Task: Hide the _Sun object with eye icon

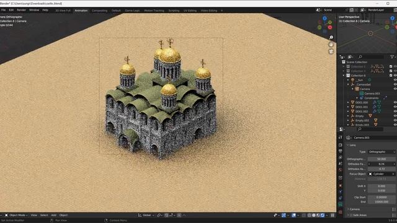Action: point(395,80)
